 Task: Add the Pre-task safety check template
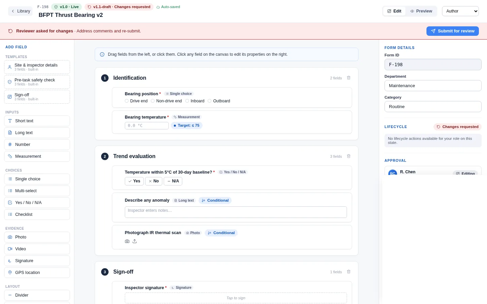[37, 82]
